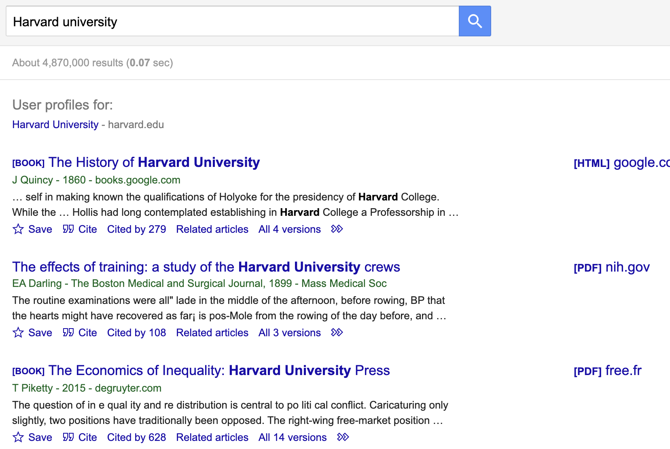Click the quote icon to cite the Piketty book
Viewport: 670px width, 449px height.
click(x=68, y=437)
